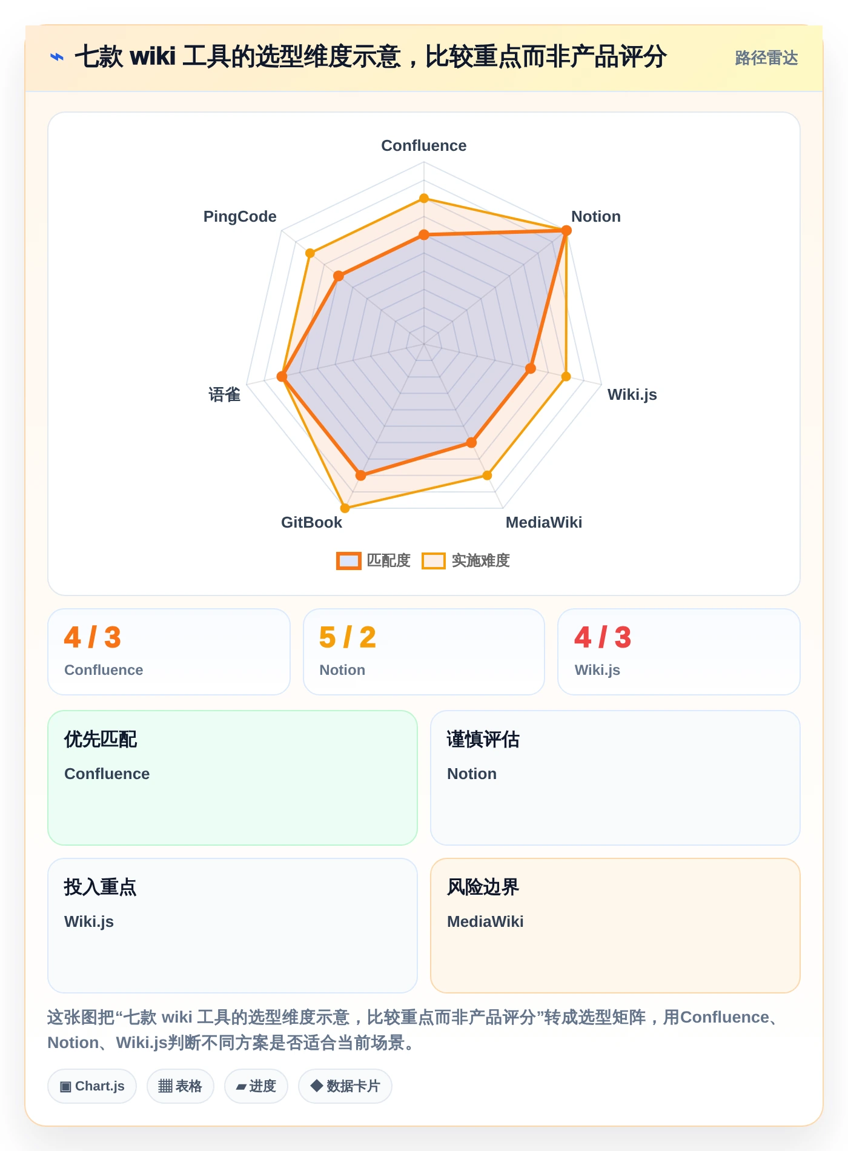Select the Notion 5 / 2 stat card
The height and width of the screenshot is (1151, 848).
(424, 652)
